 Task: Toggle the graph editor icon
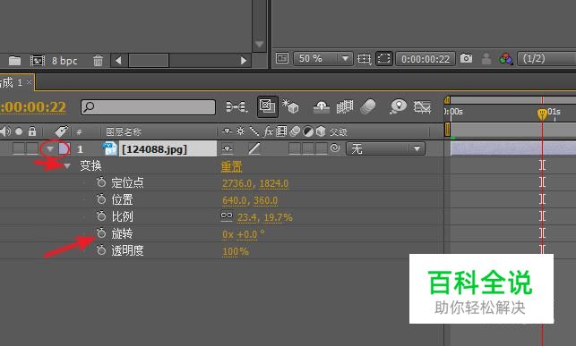pos(422,107)
